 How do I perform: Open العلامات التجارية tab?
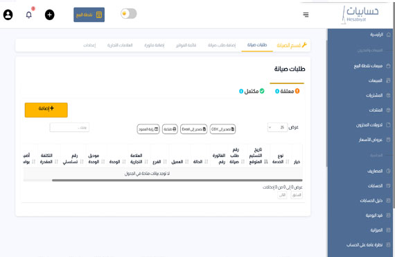(120, 45)
